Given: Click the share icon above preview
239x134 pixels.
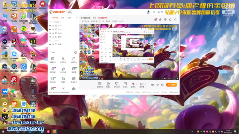Looking at the screenshot, I should pos(175,19).
